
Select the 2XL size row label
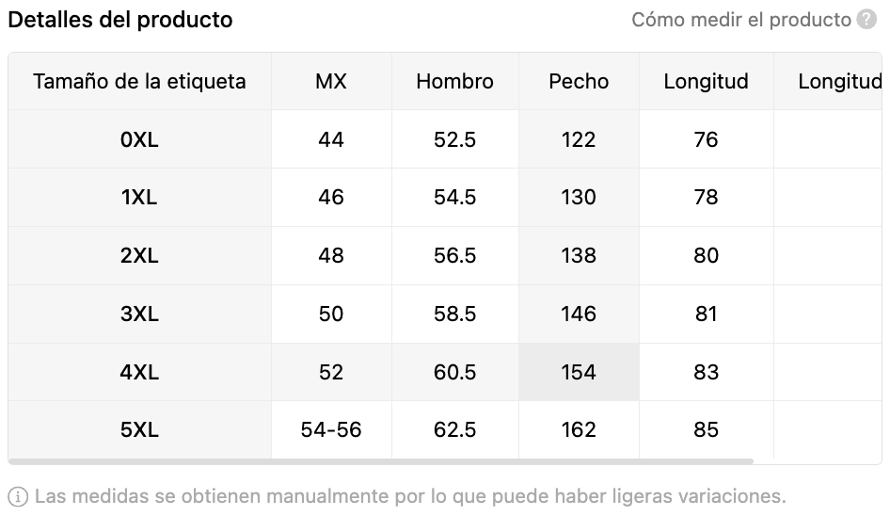139,256
